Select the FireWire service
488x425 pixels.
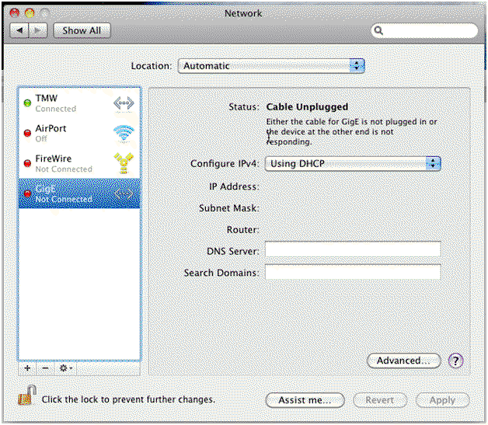pos(79,163)
